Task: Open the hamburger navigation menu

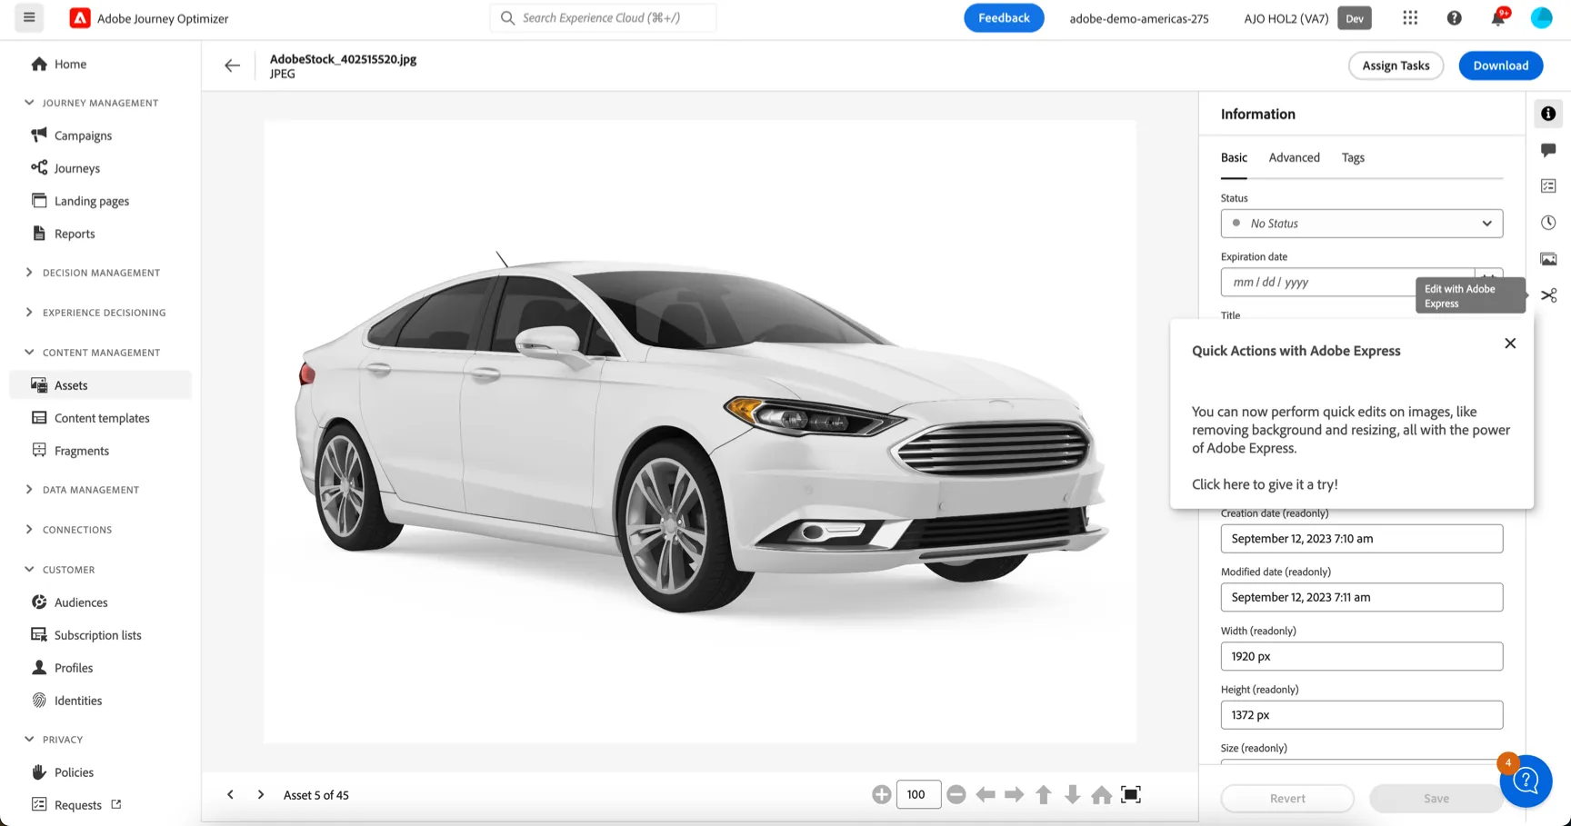Action: [29, 17]
